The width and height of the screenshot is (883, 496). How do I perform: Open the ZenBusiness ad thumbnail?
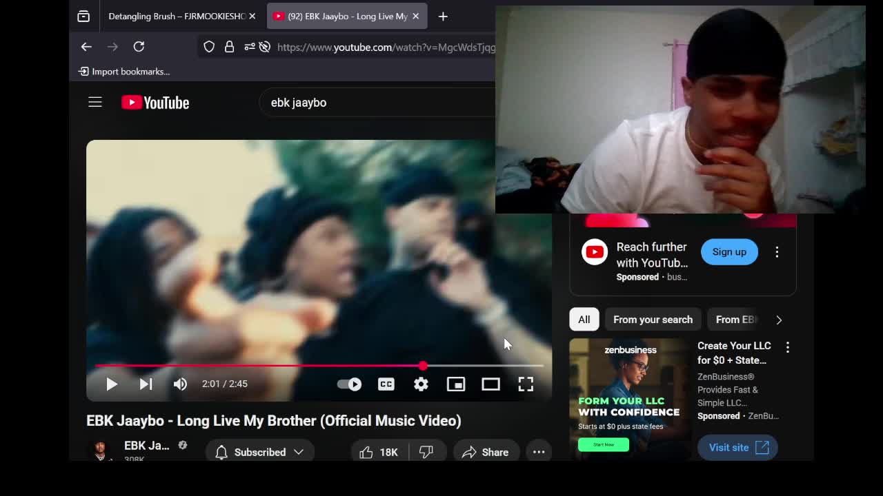click(x=629, y=397)
